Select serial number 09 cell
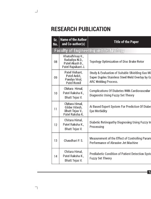Screen dimensions: 151x199 (56, 78)
